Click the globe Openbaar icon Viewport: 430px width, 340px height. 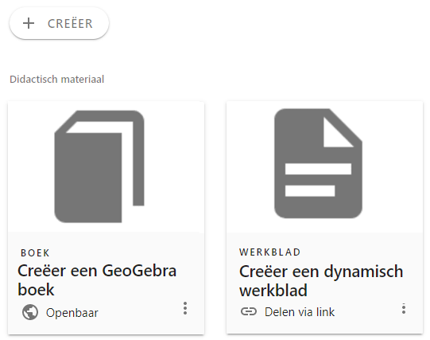30,312
